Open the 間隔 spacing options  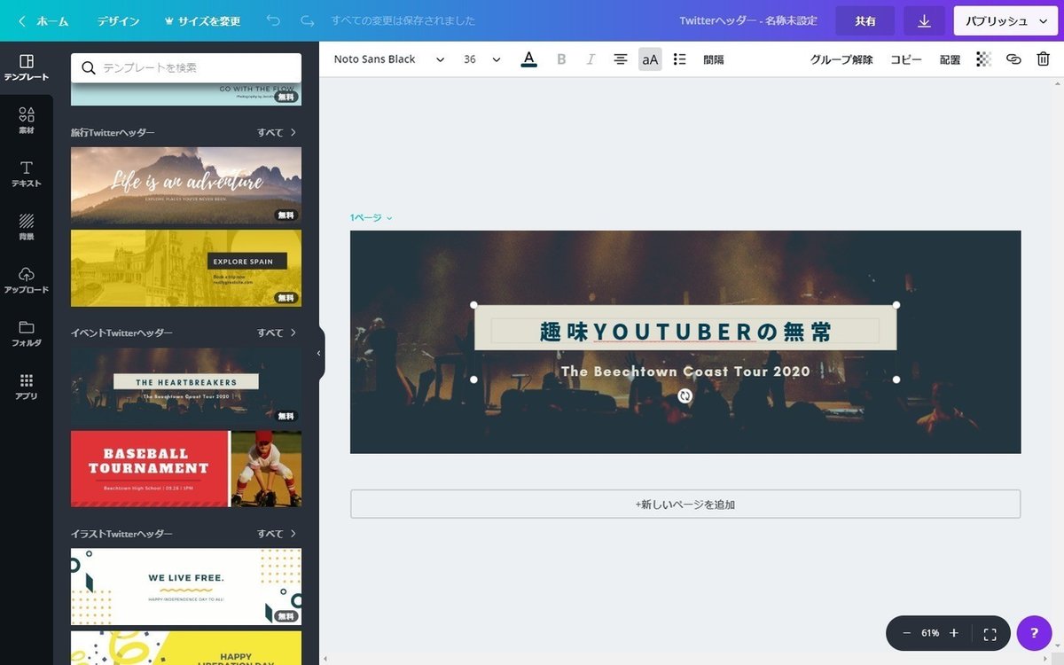714,59
